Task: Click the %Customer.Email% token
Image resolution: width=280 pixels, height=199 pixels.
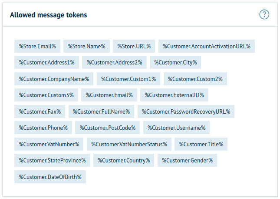Action: [109, 95]
